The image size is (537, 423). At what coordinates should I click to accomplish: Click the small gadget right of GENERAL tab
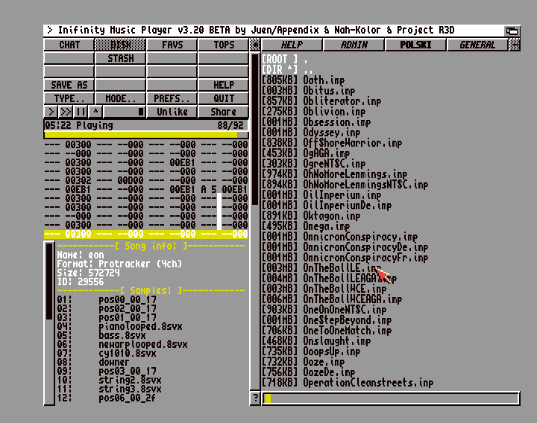coord(515,45)
